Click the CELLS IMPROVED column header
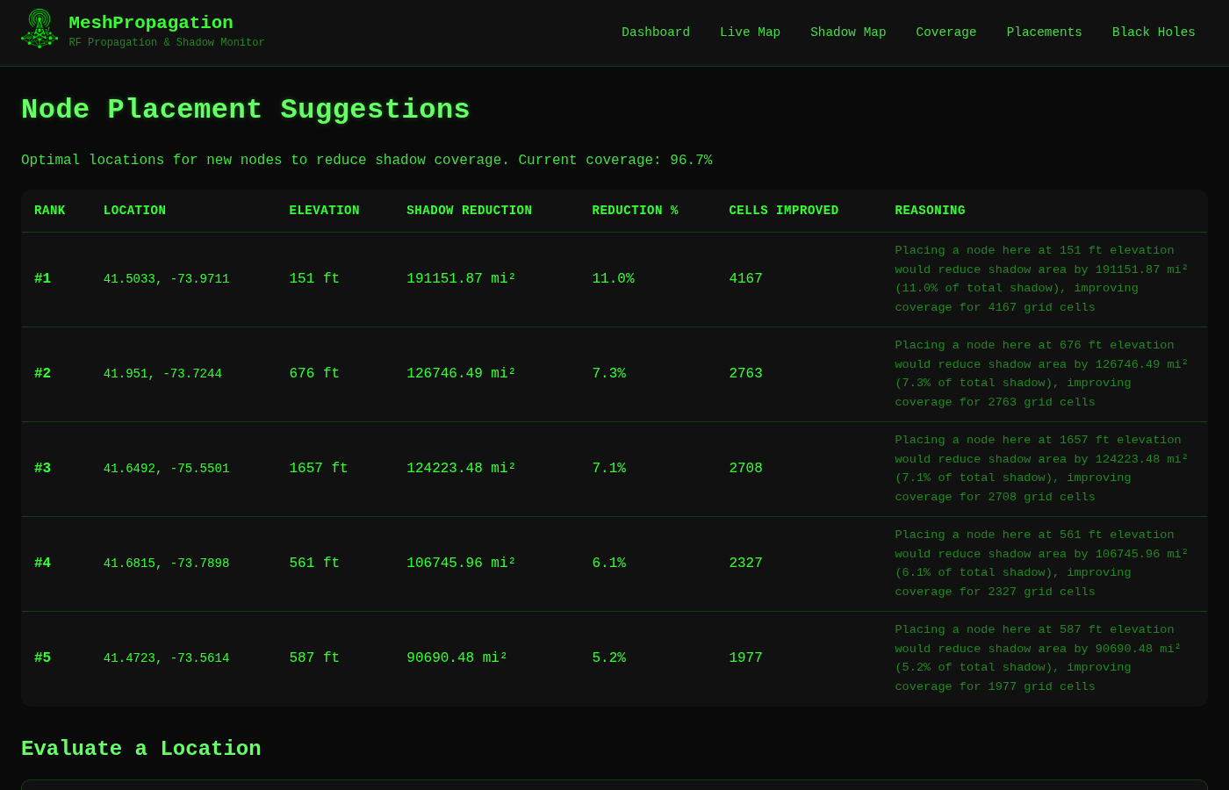The height and width of the screenshot is (790, 1229). [x=783, y=211]
